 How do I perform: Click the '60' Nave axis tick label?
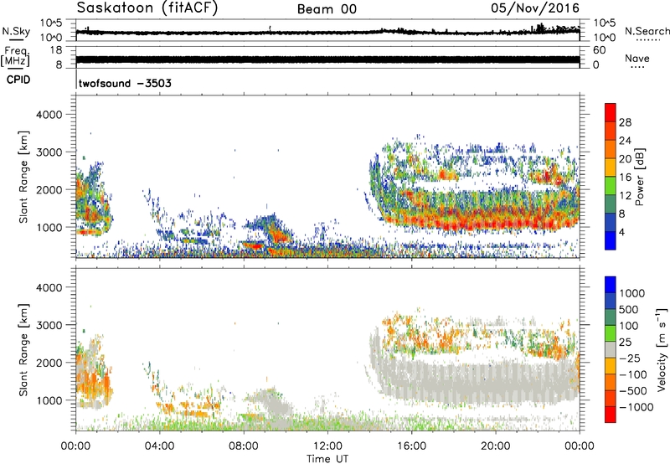pos(599,50)
